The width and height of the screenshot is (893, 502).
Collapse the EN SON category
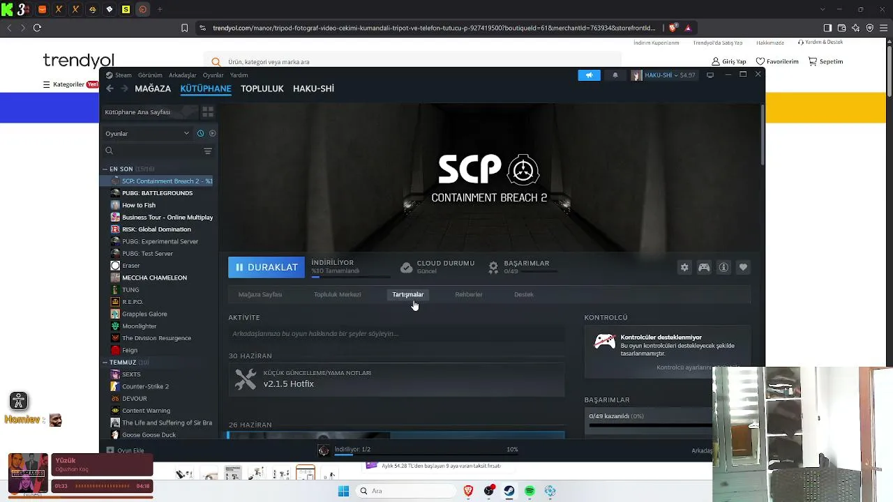pyautogui.click(x=105, y=169)
